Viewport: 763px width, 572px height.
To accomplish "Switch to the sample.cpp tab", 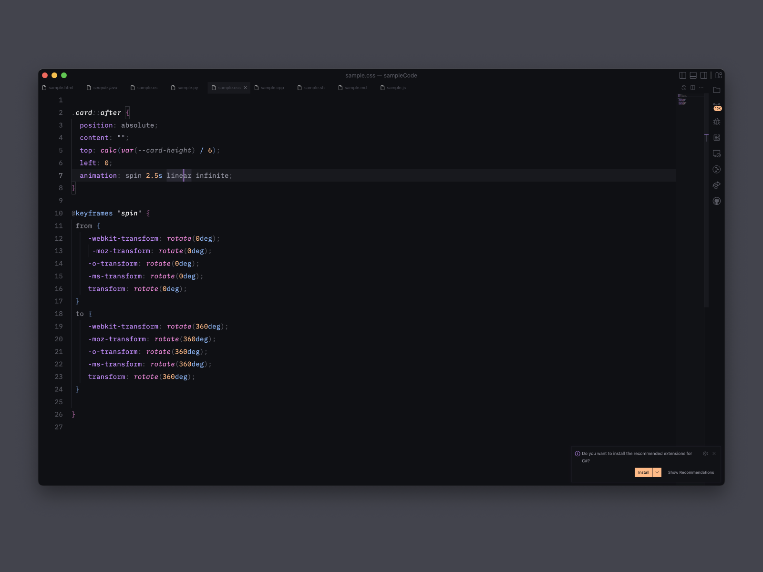I will (269, 88).
